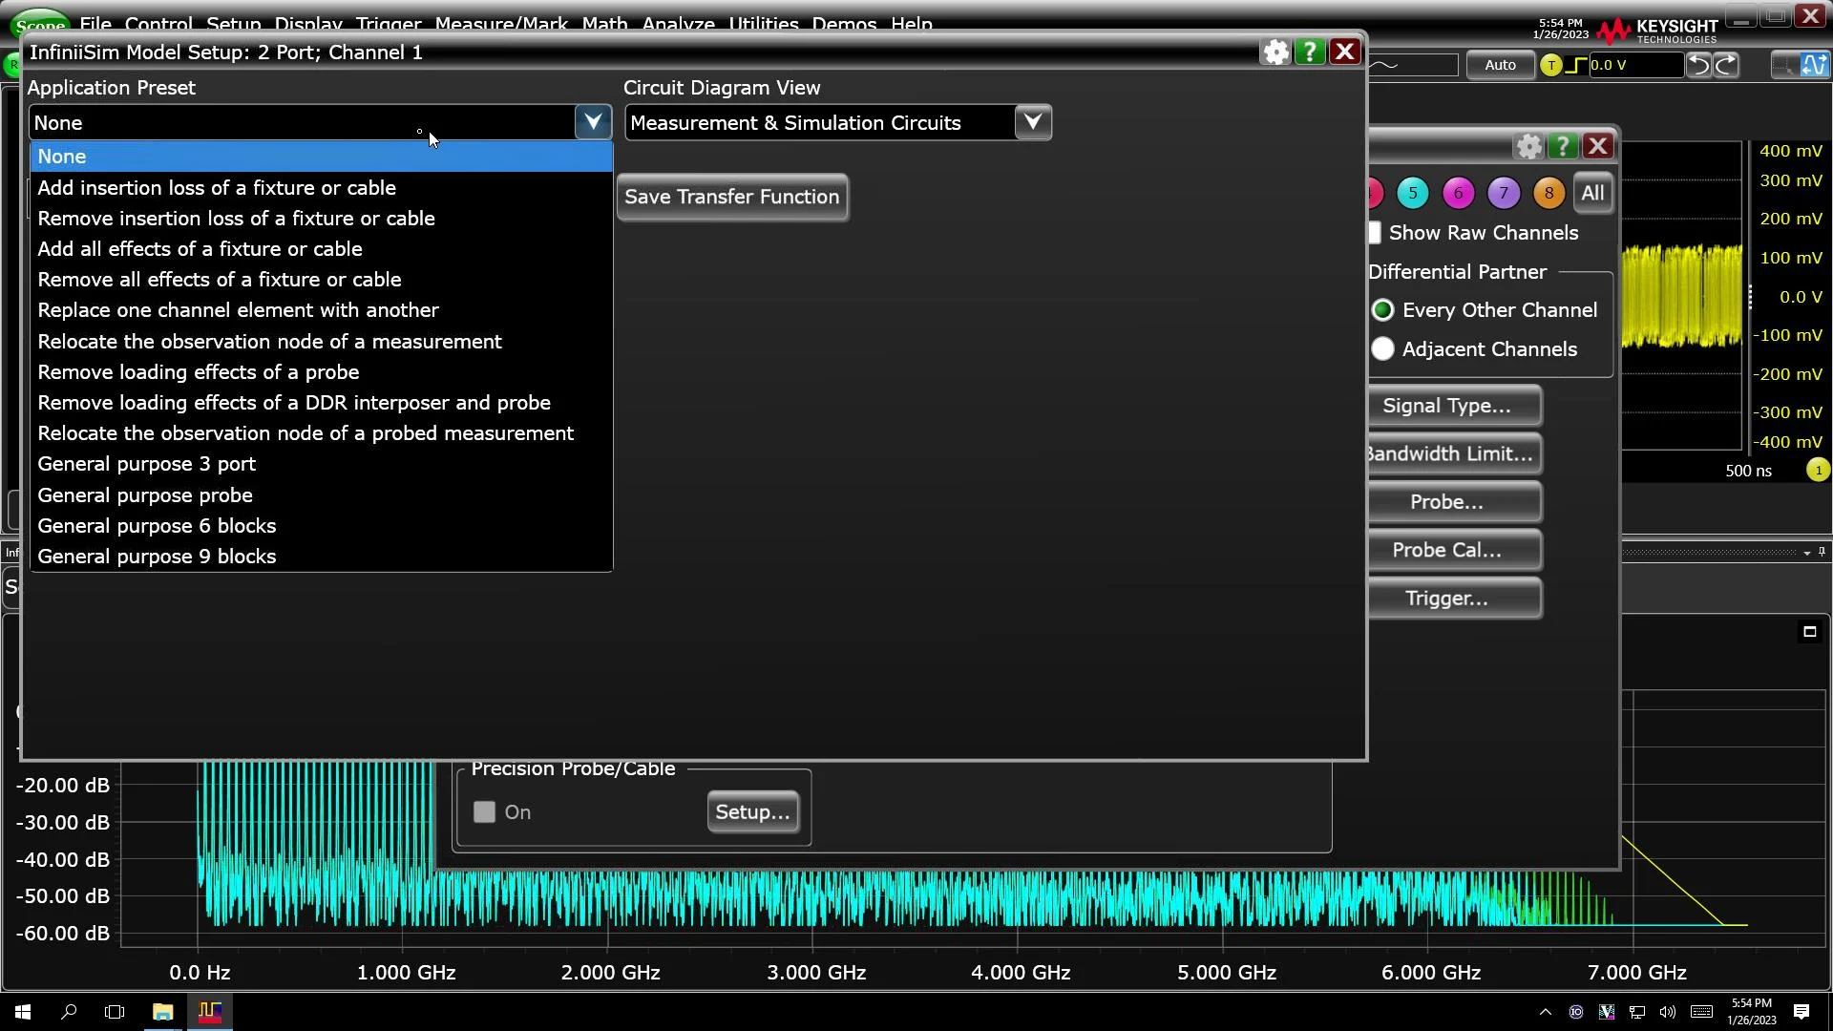Click the undo arrow in toolbar
The width and height of the screenshot is (1833, 1031).
pyautogui.click(x=1699, y=65)
